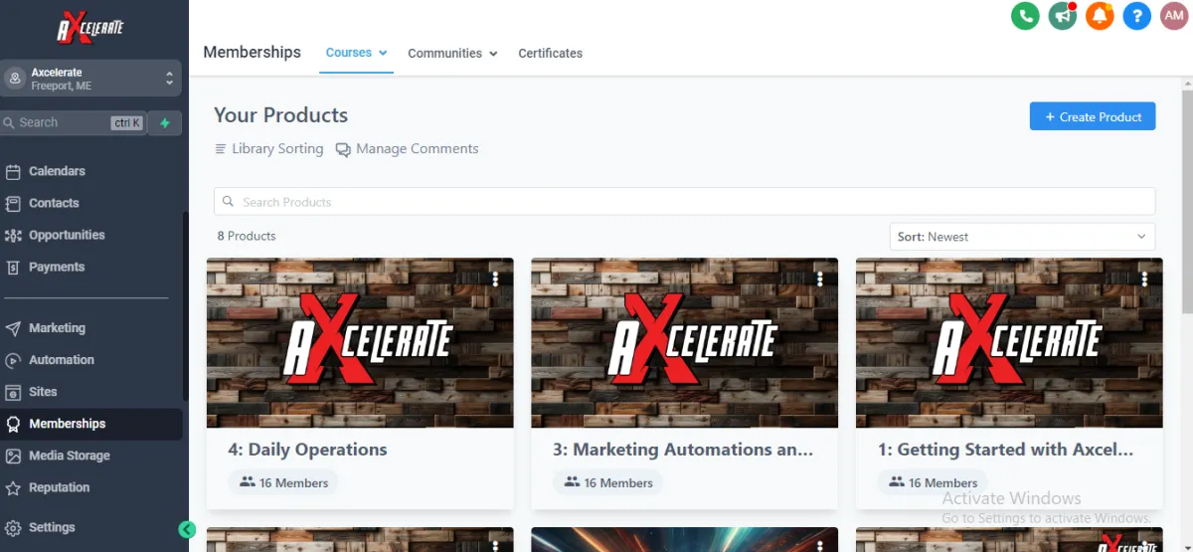The height and width of the screenshot is (552, 1193).
Task: Open three-dot menu on Getting Started card
Action: tap(1145, 279)
